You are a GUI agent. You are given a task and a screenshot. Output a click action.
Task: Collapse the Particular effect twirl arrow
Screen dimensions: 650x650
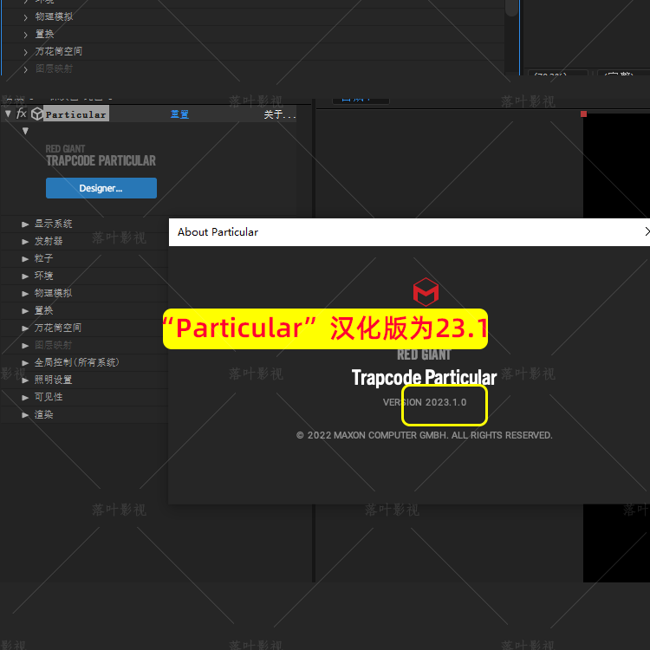coord(8,114)
